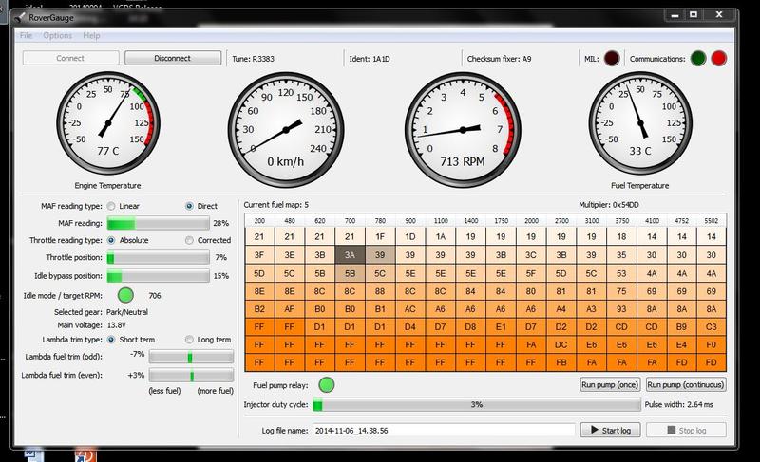Open the Help menu
This screenshot has width=760, height=462.
pos(91,35)
